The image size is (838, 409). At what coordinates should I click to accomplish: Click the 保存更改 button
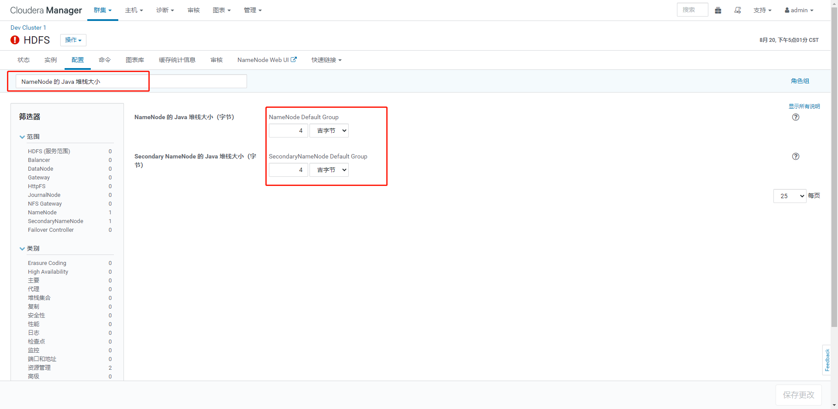pos(798,395)
